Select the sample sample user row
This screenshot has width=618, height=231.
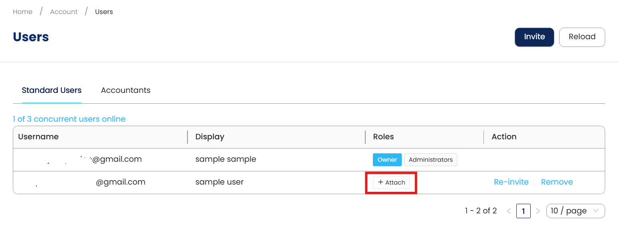coord(225,159)
